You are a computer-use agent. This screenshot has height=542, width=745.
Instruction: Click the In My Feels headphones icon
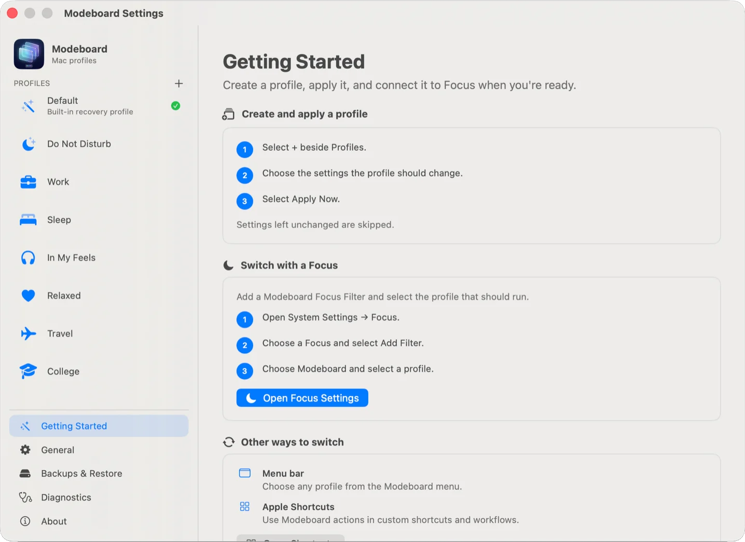(28, 258)
